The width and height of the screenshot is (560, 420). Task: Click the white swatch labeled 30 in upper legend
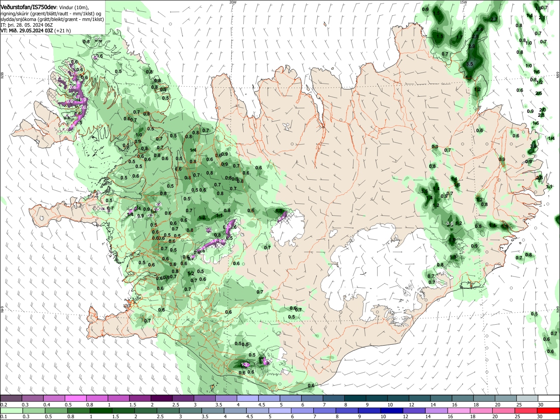click(549, 398)
